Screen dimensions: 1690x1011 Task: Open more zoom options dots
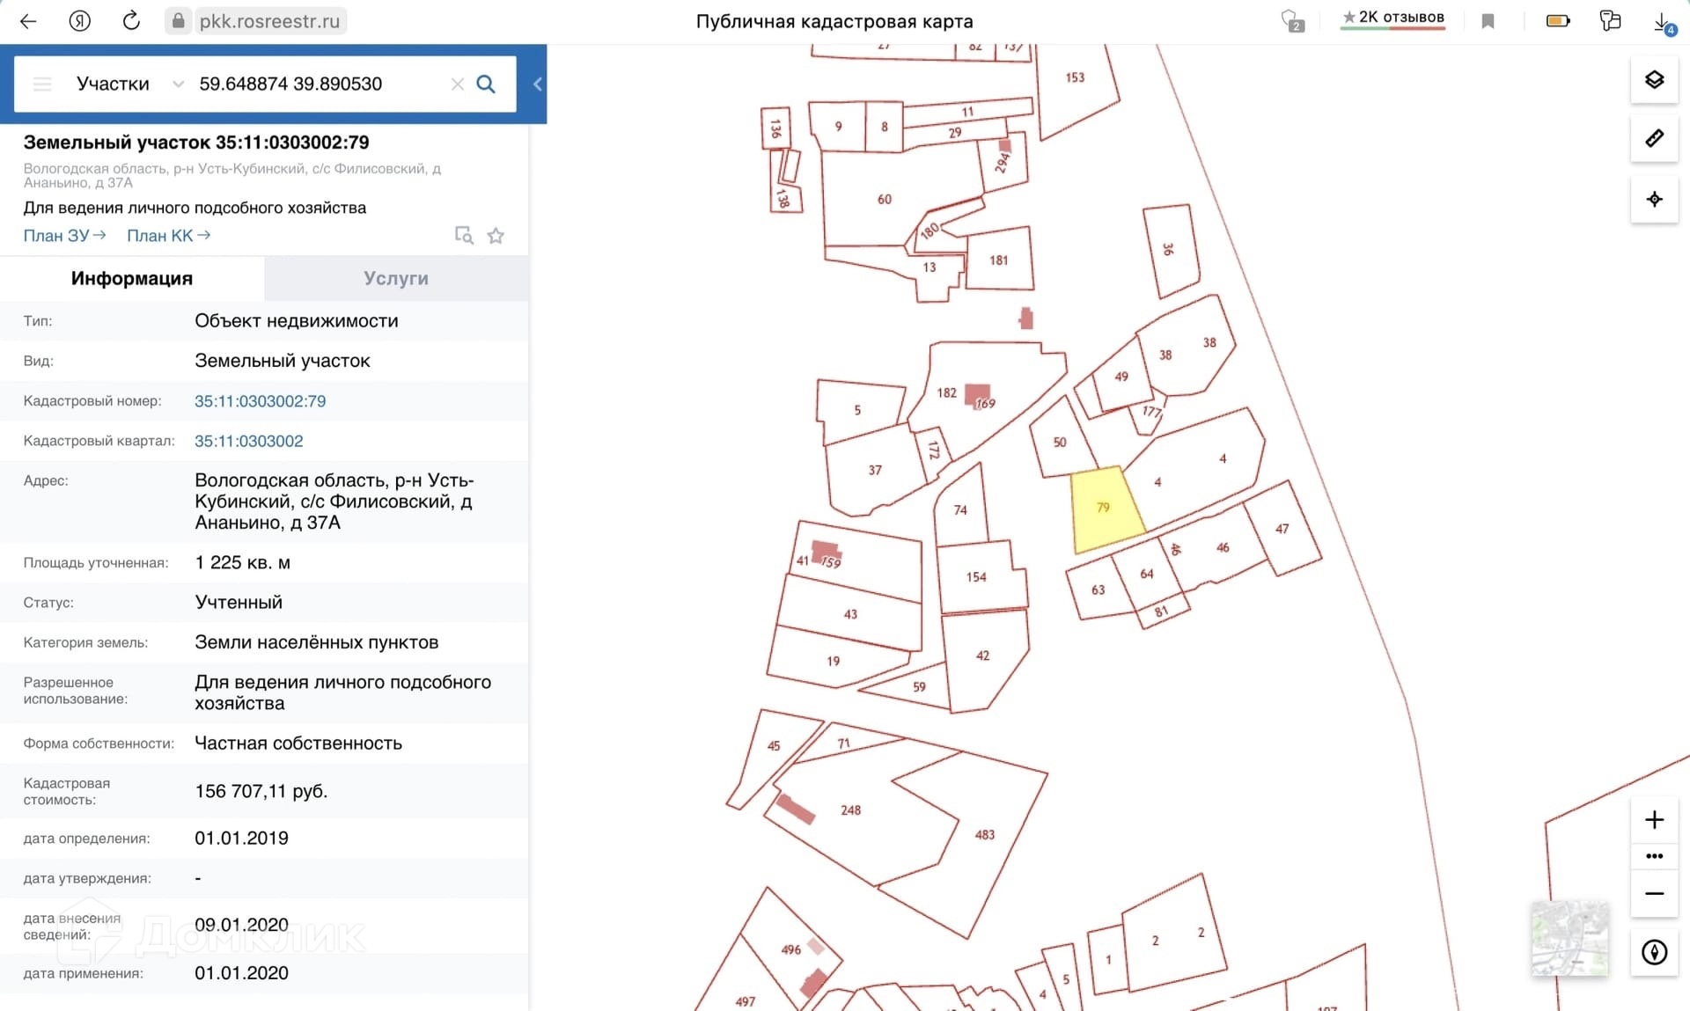pyautogui.click(x=1654, y=856)
